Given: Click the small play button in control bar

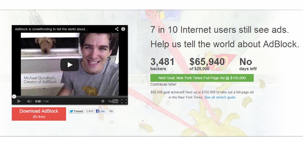Looking at the screenshot, I should tap(19, 101).
